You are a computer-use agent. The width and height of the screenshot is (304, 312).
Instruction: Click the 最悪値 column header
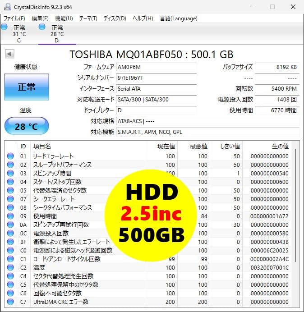(193, 146)
